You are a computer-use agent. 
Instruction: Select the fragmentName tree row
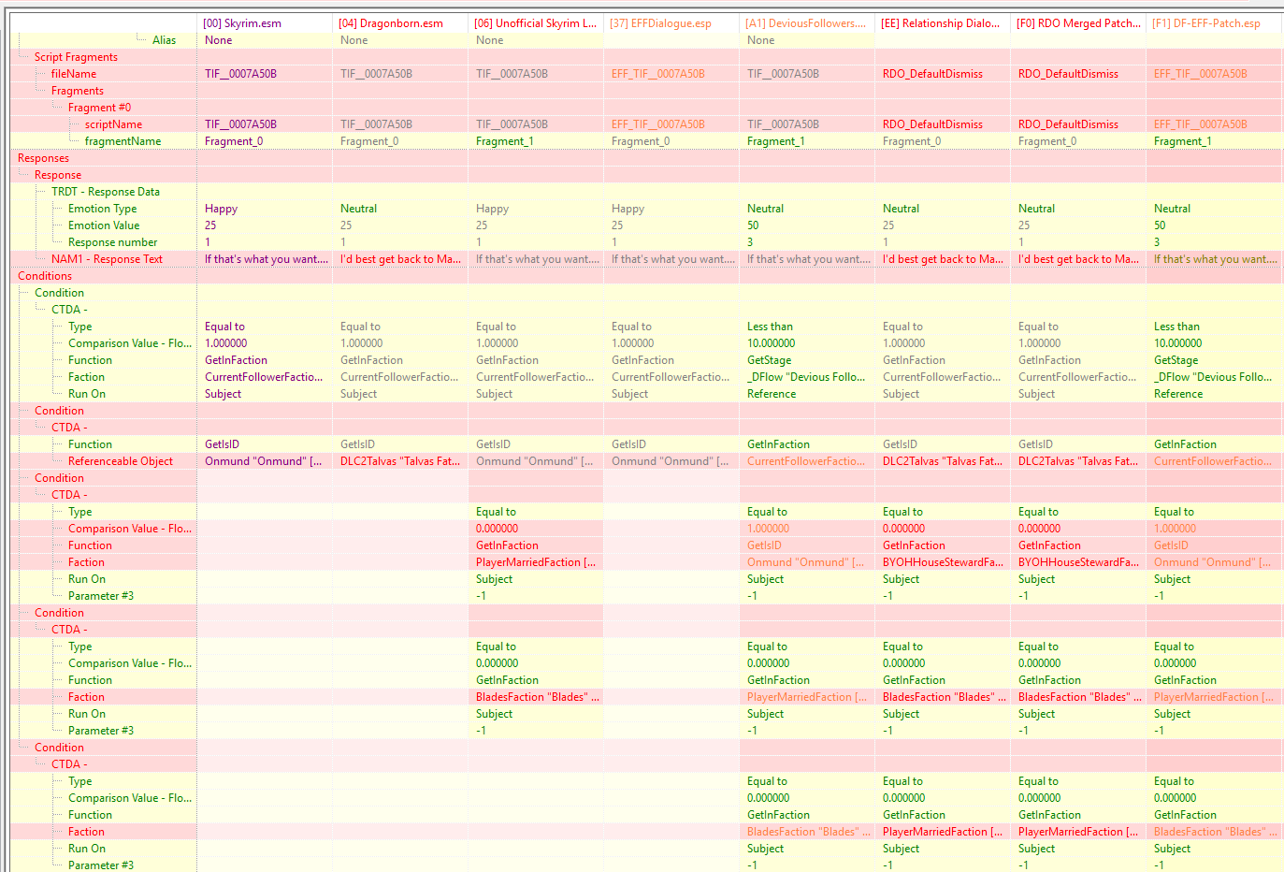pyautogui.click(x=123, y=141)
